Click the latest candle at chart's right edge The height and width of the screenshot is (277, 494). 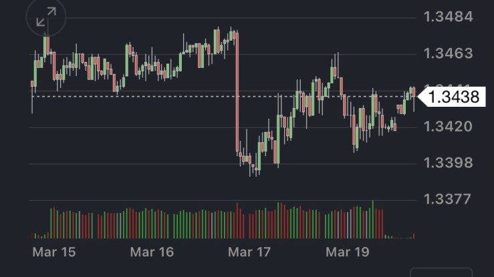pos(414,94)
